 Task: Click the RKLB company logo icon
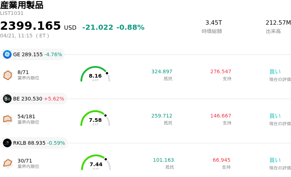[x=7, y=143]
